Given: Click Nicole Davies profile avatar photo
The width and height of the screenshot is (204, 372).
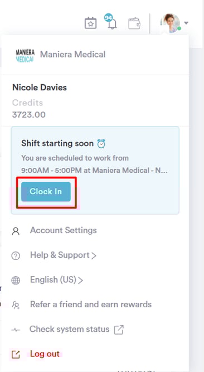Looking at the screenshot, I should [x=171, y=23].
